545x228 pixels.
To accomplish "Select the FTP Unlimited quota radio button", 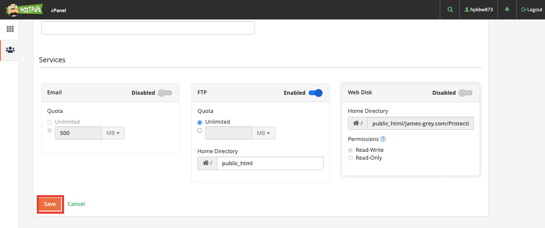I will 200,122.
